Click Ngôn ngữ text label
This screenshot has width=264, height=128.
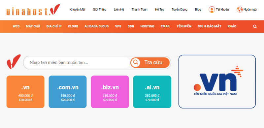[250, 10]
